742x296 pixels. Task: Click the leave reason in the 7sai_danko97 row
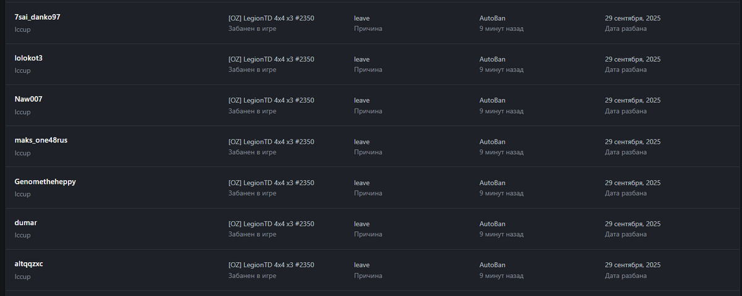(362, 18)
